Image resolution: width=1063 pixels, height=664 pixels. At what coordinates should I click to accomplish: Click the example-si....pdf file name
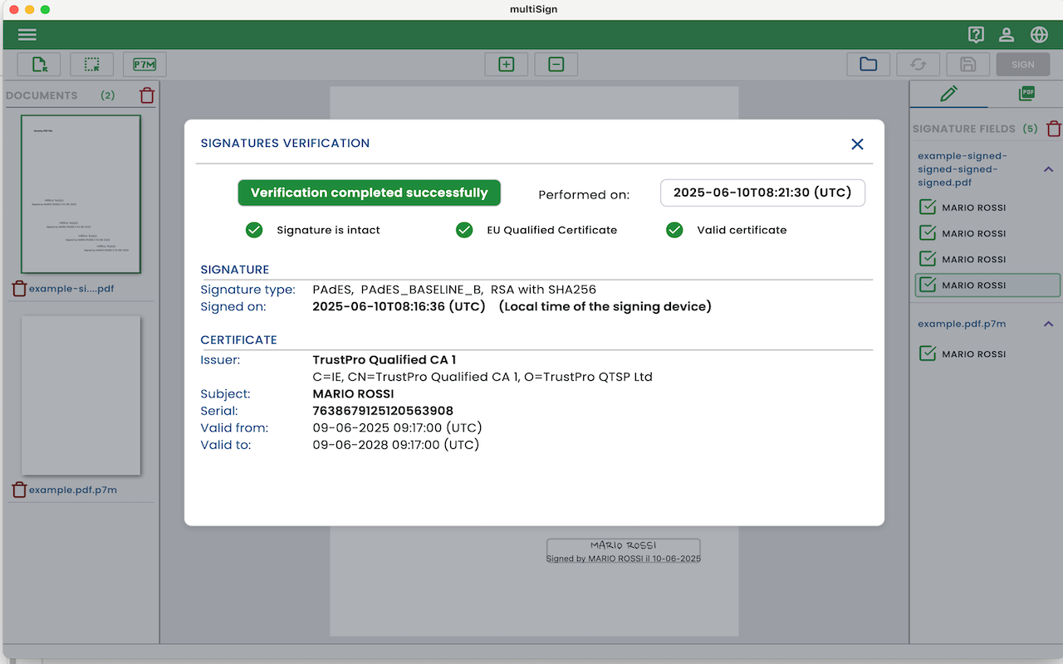[x=71, y=289]
